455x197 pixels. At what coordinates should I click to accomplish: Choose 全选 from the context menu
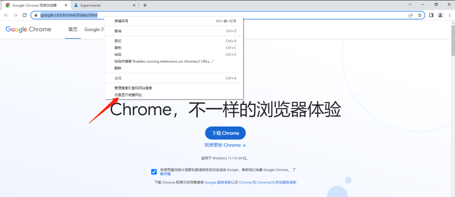pos(174,78)
